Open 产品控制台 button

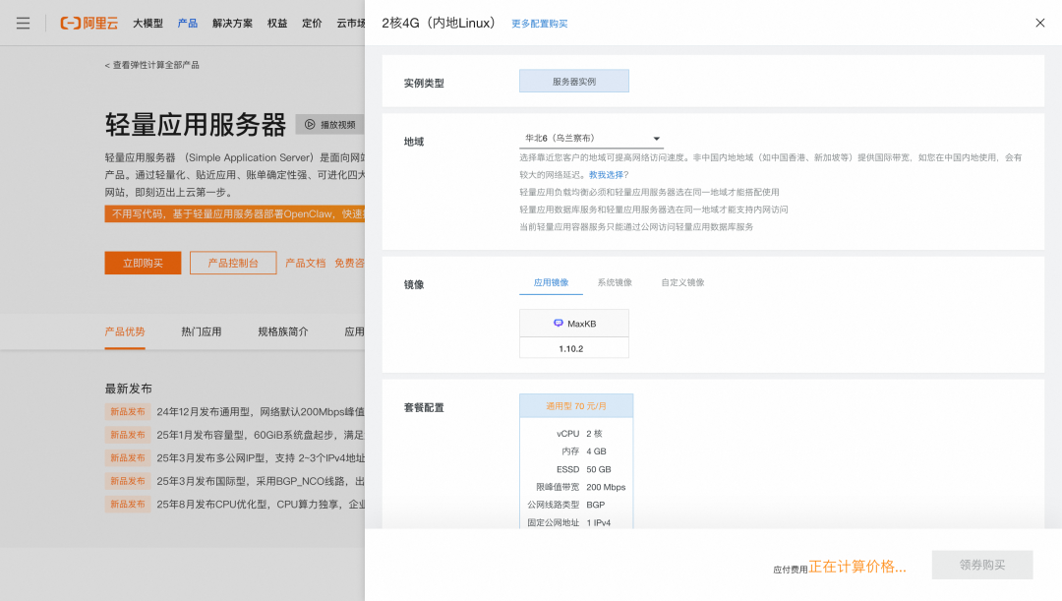pos(233,263)
